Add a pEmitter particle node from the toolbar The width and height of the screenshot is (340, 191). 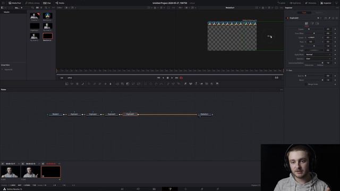[x=168, y=84]
